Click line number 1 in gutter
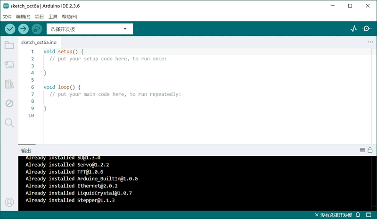Viewport: 377px width, 219px height. point(33,51)
